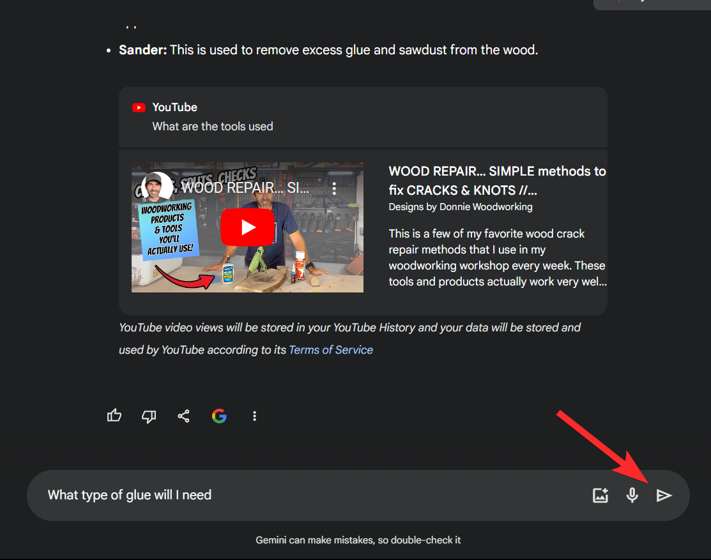
Task: Play the WOOD REPAIR YouTube video
Action: (248, 227)
